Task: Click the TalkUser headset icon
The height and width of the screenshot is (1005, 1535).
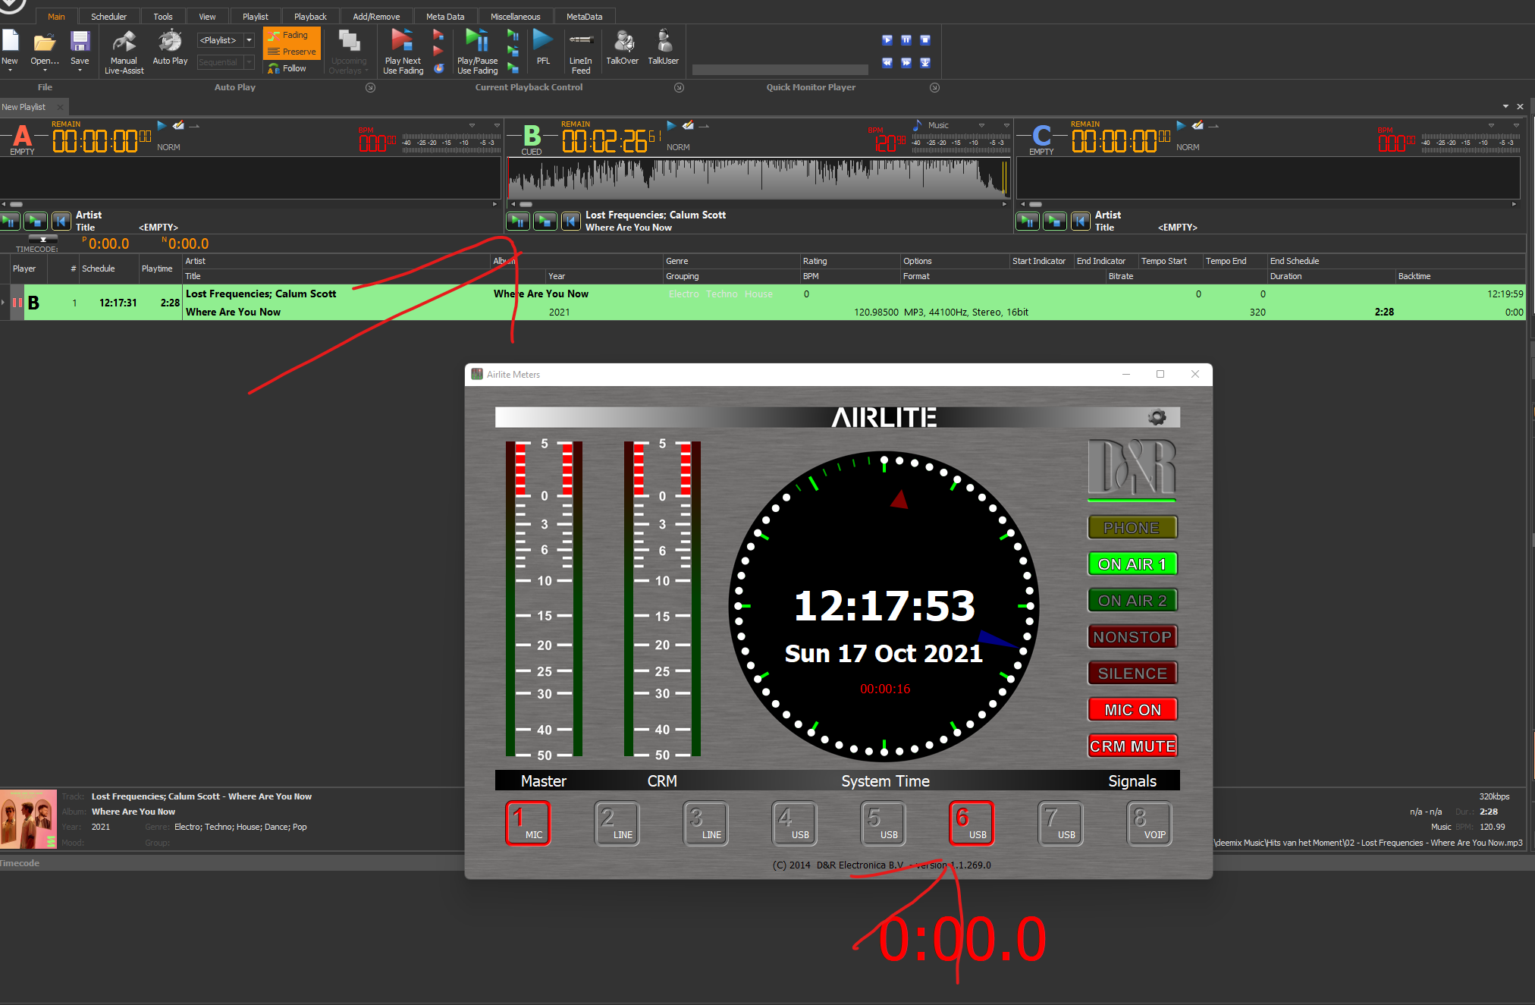Action: (664, 41)
